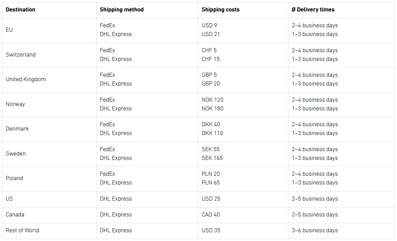Image resolution: width=397 pixels, height=241 pixels.
Task: Click the Norway destination cell
Action: (15, 104)
